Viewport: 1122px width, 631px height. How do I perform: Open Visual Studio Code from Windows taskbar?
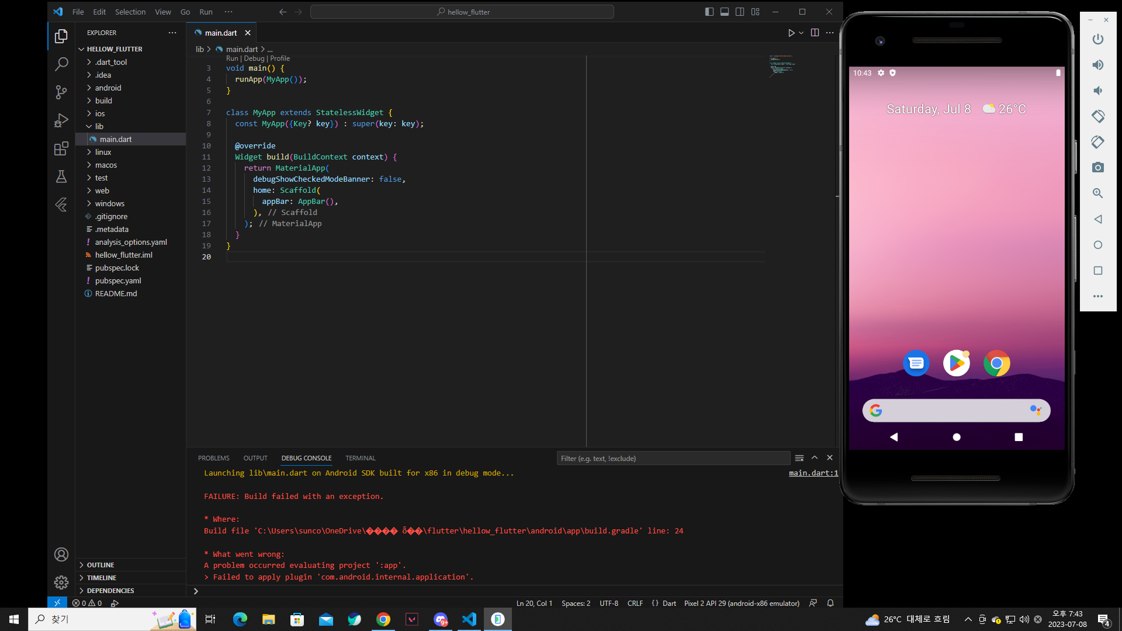(469, 619)
